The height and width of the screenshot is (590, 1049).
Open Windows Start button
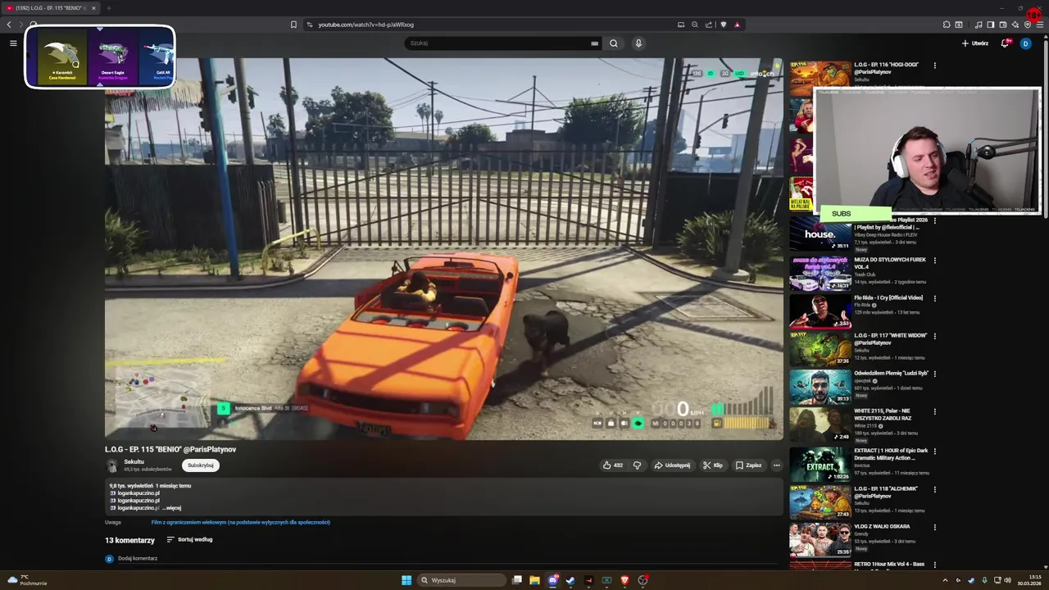point(406,580)
